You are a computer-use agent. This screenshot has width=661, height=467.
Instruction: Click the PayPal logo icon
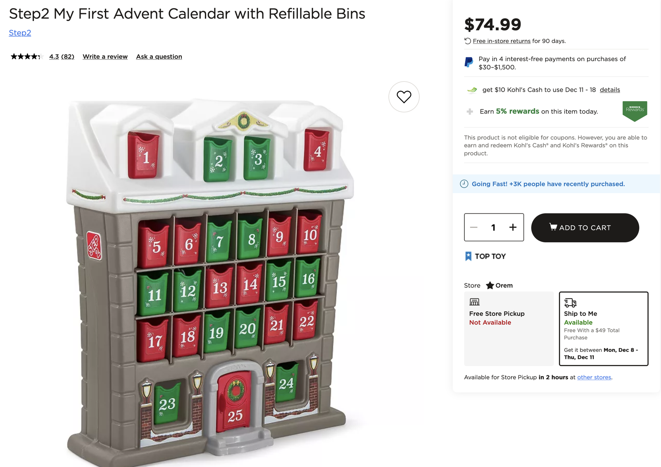point(469,62)
